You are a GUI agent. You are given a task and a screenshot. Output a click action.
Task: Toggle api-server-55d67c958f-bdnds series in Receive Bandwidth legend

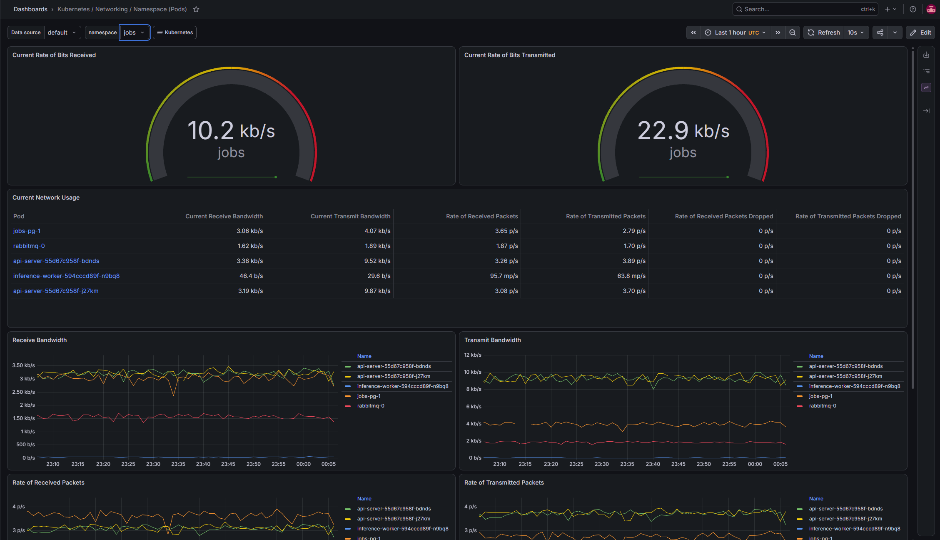(394, 366)
